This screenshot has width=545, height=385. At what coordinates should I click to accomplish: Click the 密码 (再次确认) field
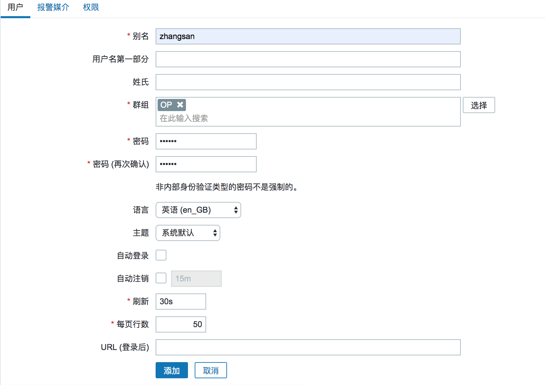(206, 164)
